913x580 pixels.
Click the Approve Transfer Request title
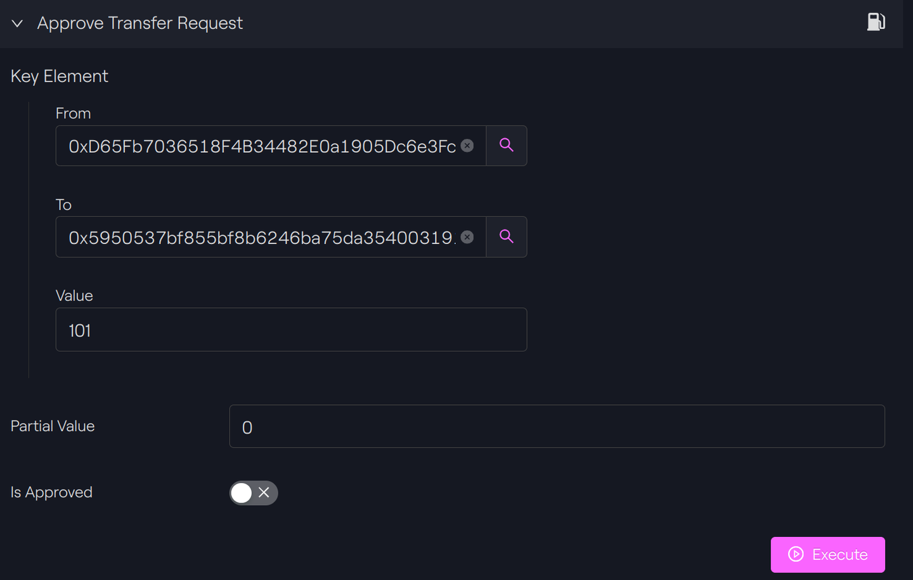pos(140,23)
